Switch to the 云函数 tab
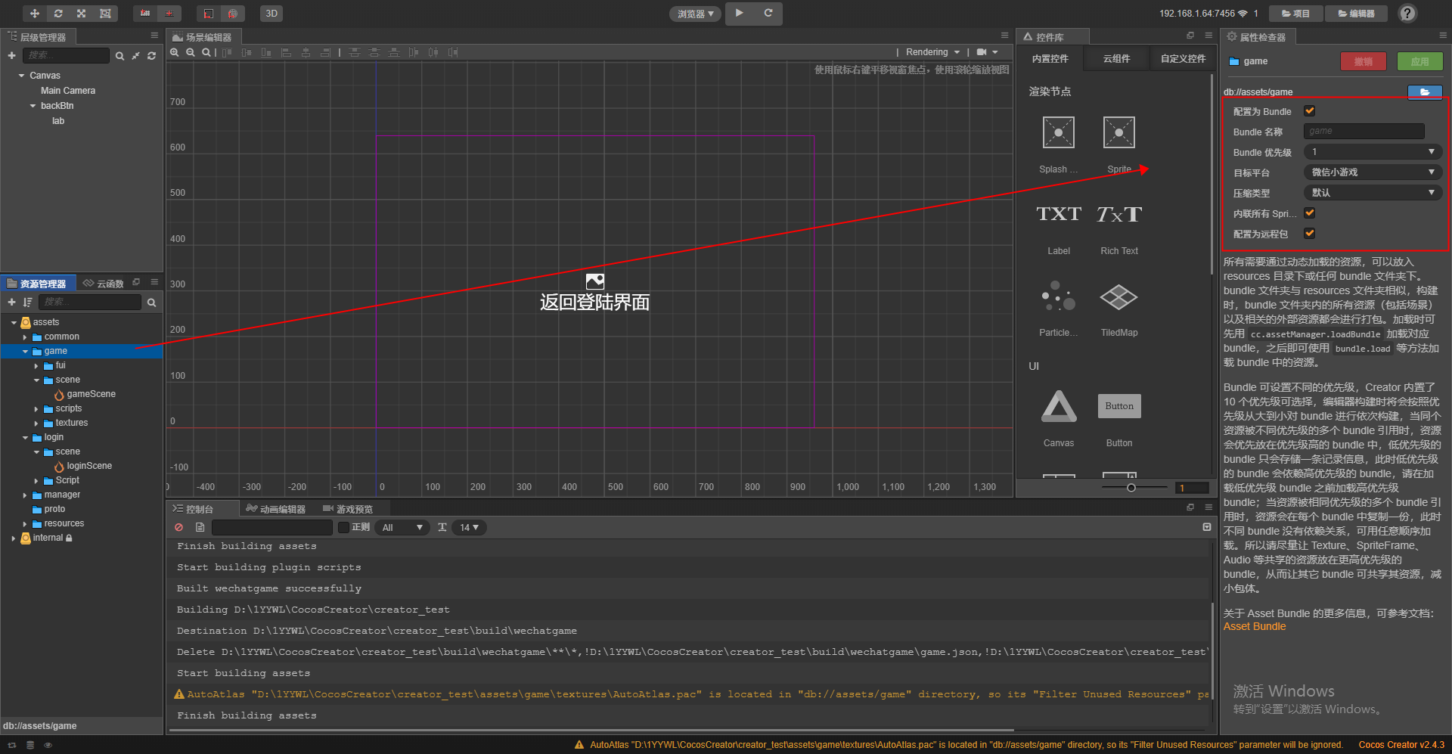1452x754 pixels. 104,284
